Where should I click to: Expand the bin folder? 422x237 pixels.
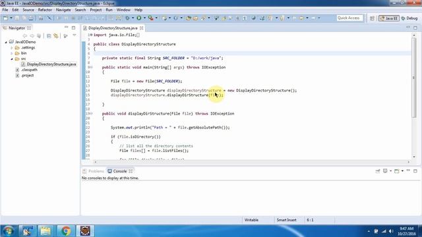pyautogui.click(x=12, y=53)
